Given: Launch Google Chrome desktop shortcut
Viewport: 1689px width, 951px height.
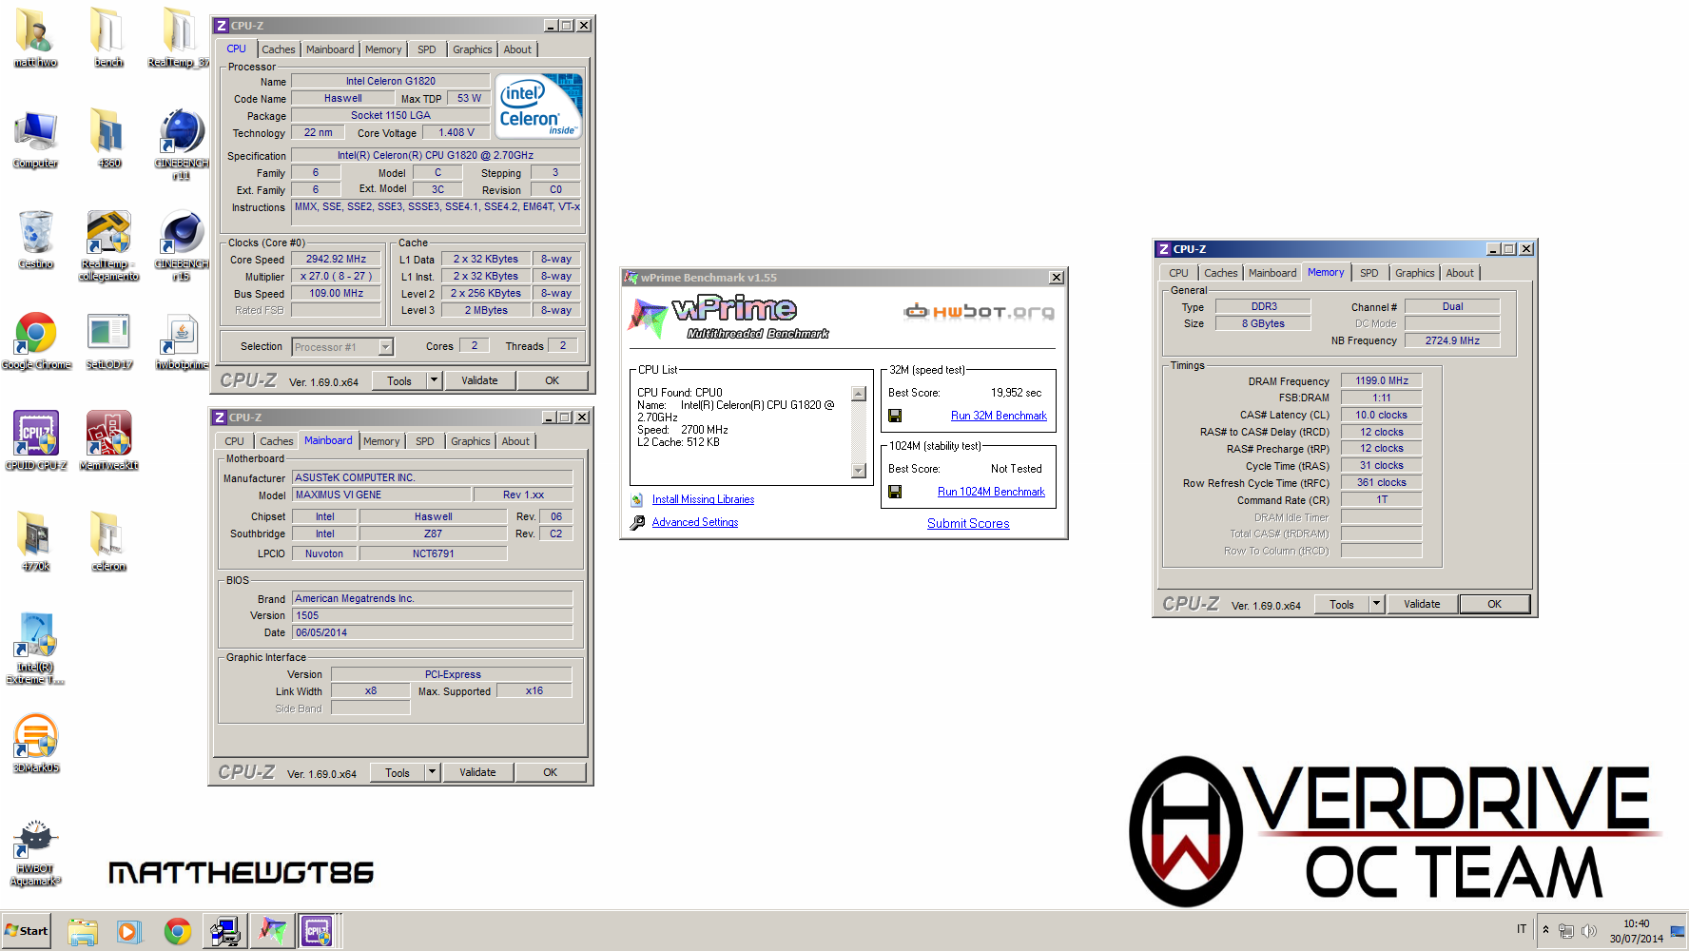Looking at the screenshot, I should pyautogui.click(x=36, y=340).
